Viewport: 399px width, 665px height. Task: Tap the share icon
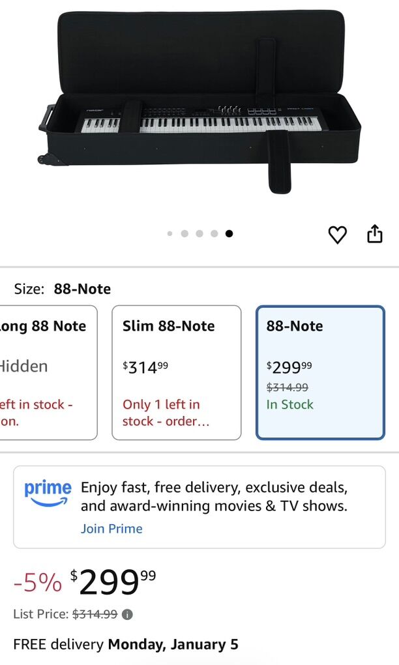point(374,233)
